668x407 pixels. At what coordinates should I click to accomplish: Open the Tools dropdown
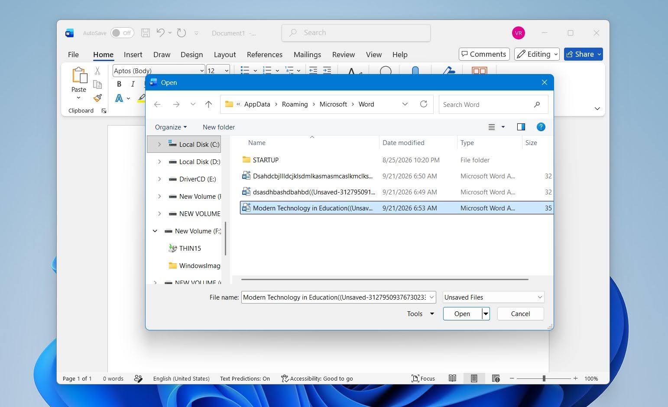[420, 314]
